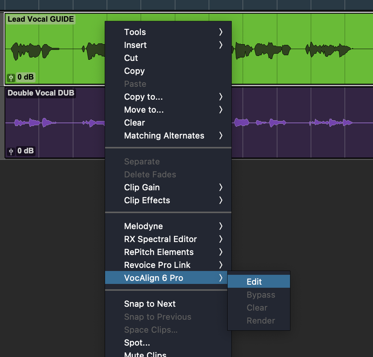Click the clip gain fader icon on Lead Vocal GUIDE
Image resolution: width=373 pixels, height=357 pixels.
pos(11,78)
